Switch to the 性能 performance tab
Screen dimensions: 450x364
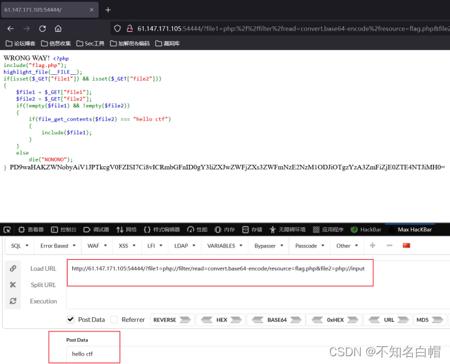(197, 230)
